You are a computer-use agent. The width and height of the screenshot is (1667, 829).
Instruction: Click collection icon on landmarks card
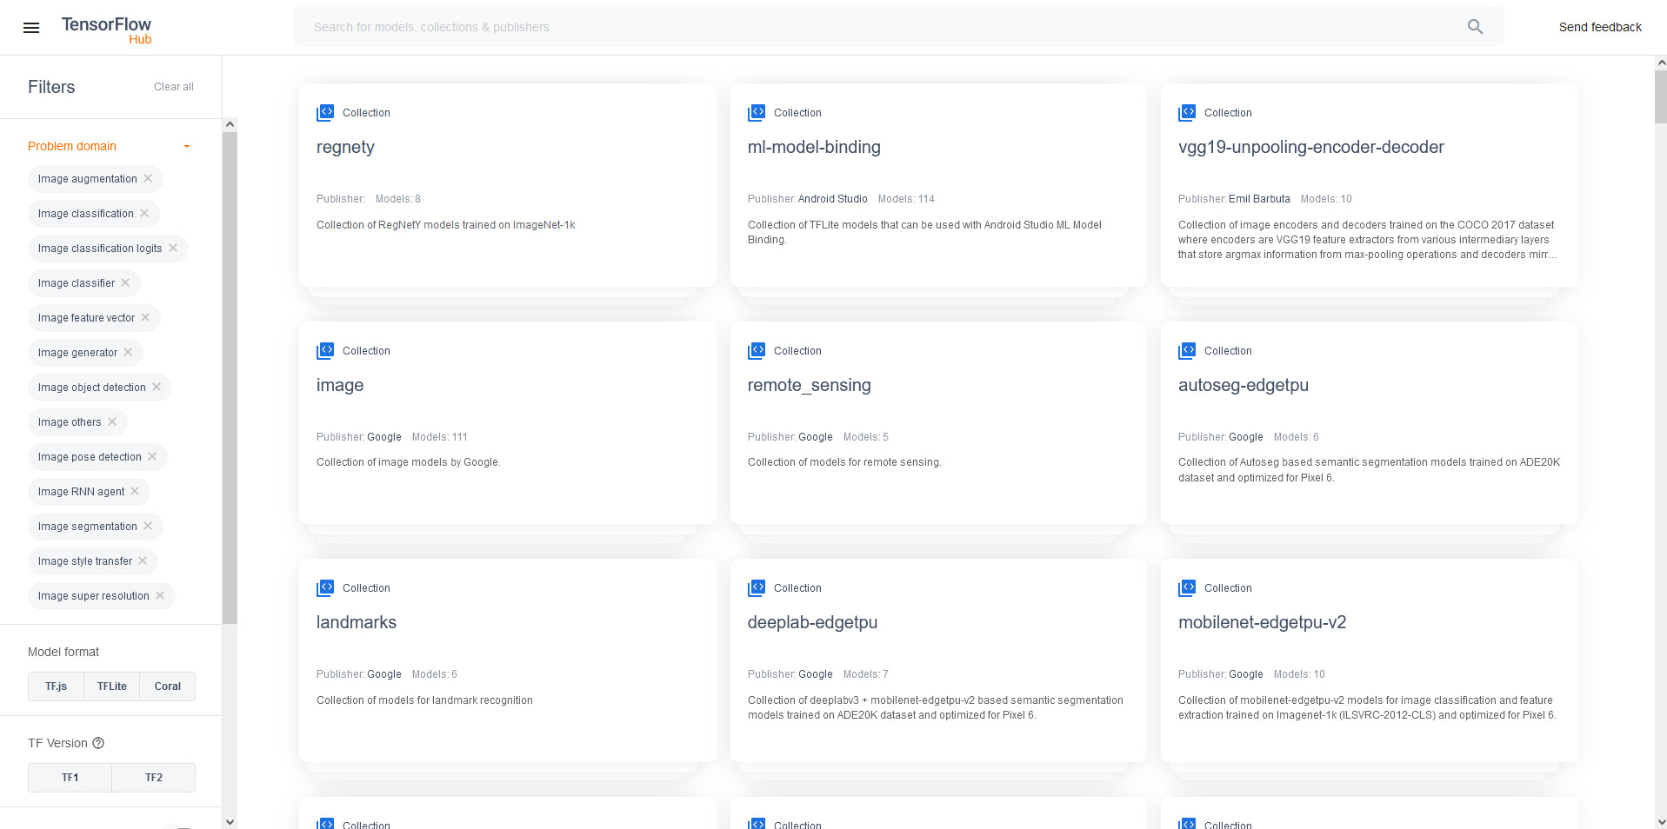325,588
